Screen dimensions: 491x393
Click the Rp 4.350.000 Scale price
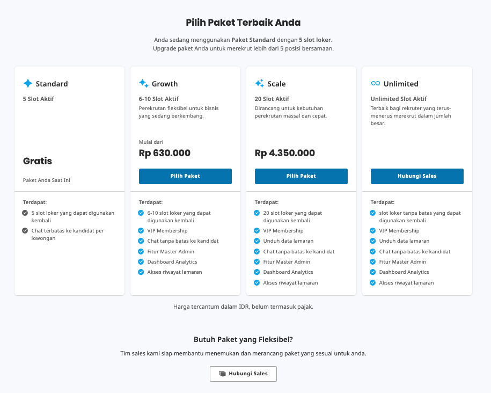pyautogui.click(x=285, y=153)
